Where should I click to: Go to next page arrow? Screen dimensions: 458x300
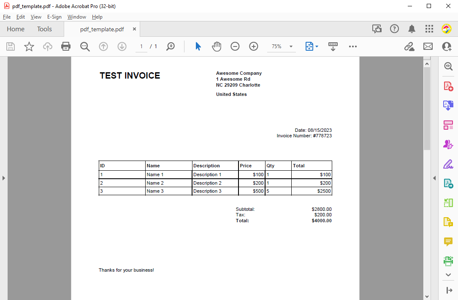(x=122, y=46)
